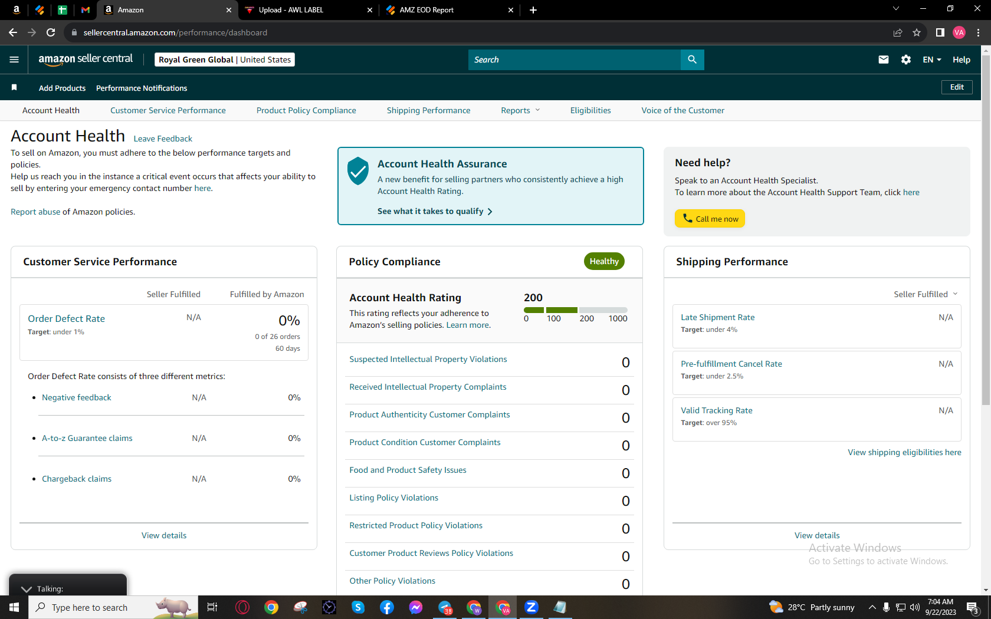991x619 pixels.
Task: Open the settings gear icon
Action: pos(906,60)
